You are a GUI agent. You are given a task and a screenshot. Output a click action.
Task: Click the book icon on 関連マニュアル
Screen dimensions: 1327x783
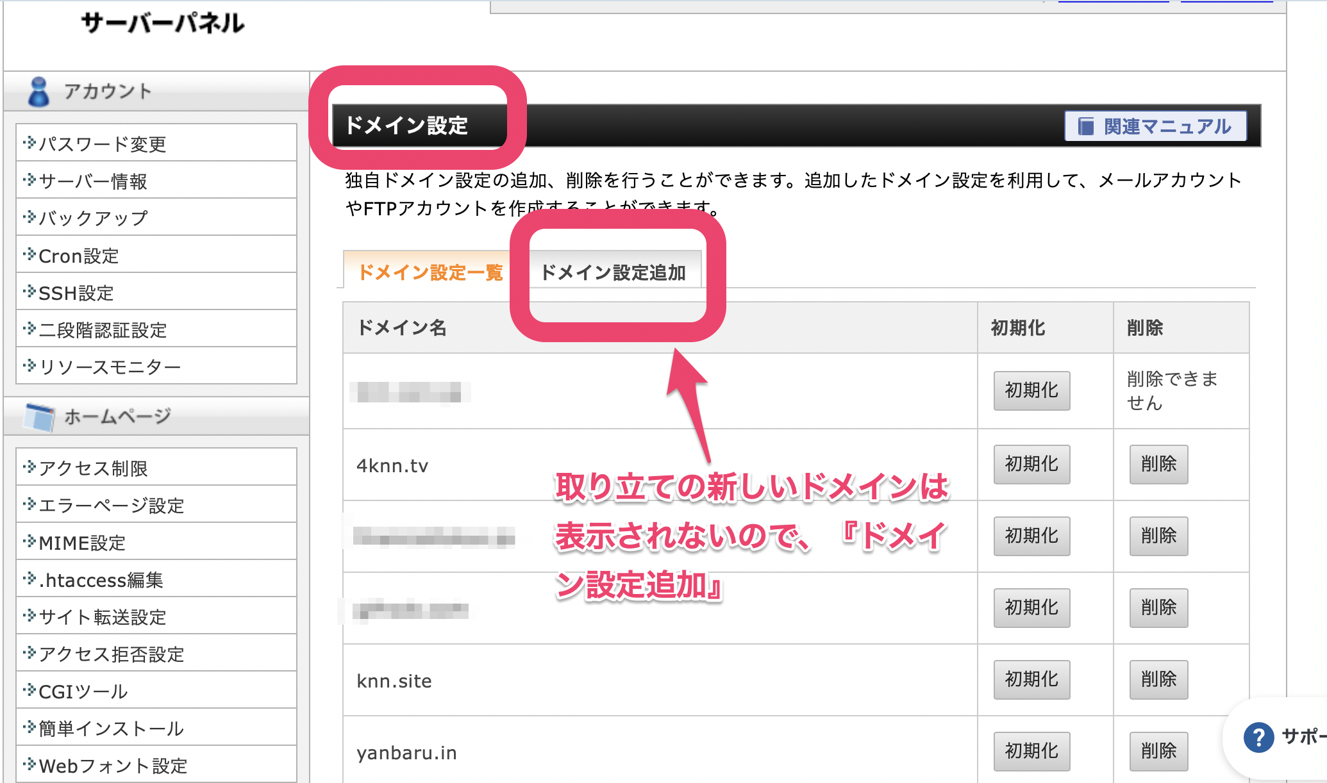tap(1085, 126)
